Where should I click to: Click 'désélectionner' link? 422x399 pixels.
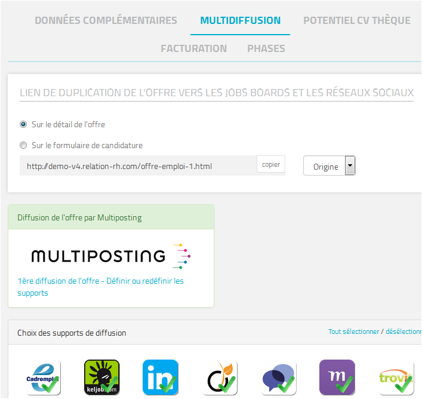(403, 332)
